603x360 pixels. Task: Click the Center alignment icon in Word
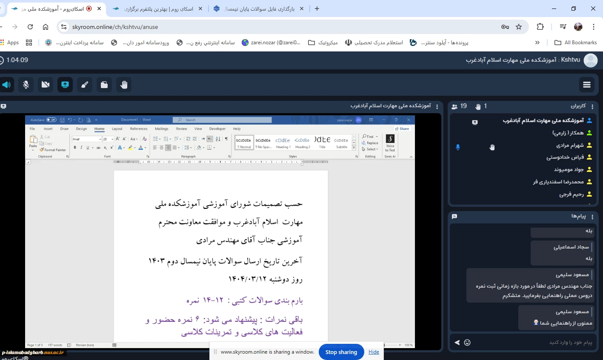[161, 148]
